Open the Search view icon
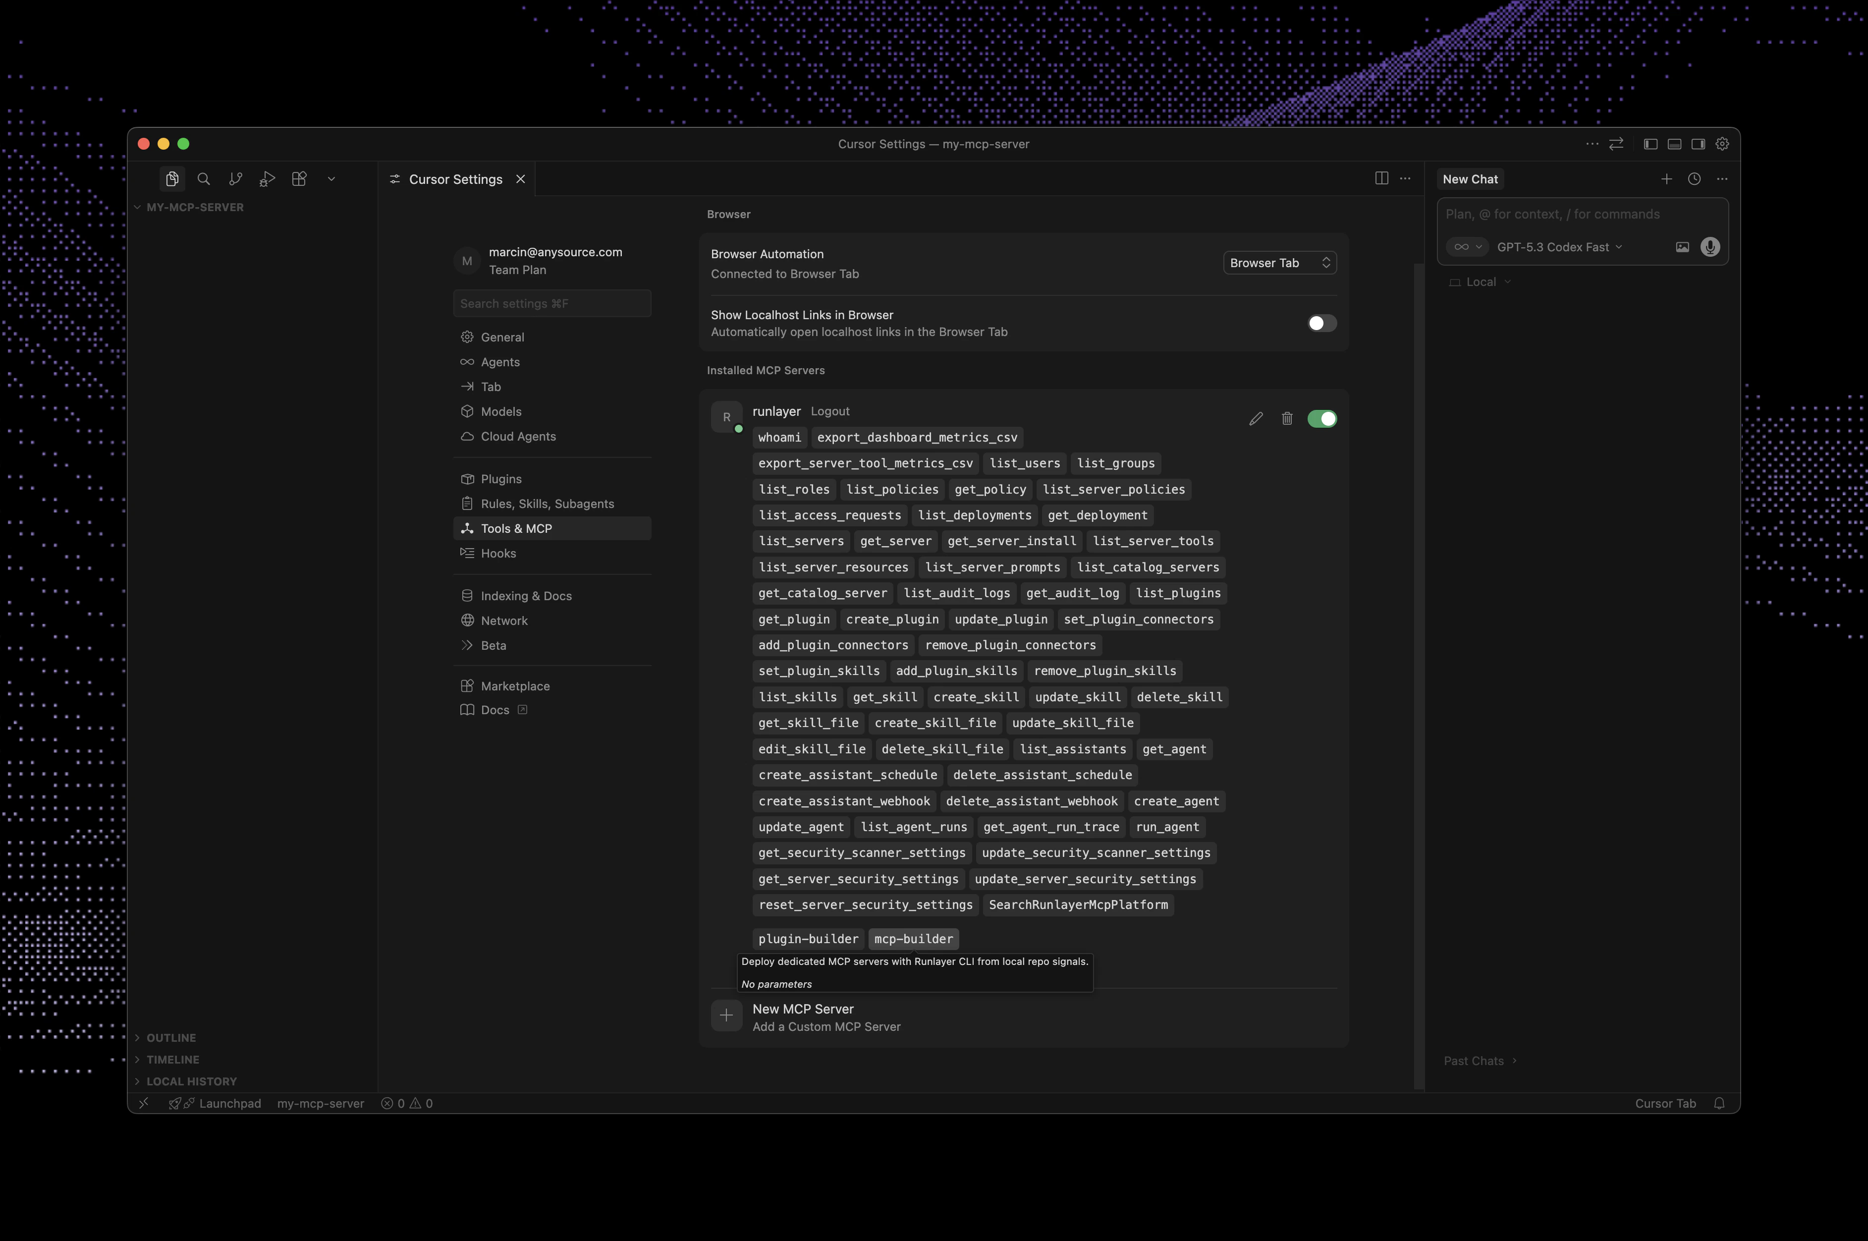 tap(203, 179)
